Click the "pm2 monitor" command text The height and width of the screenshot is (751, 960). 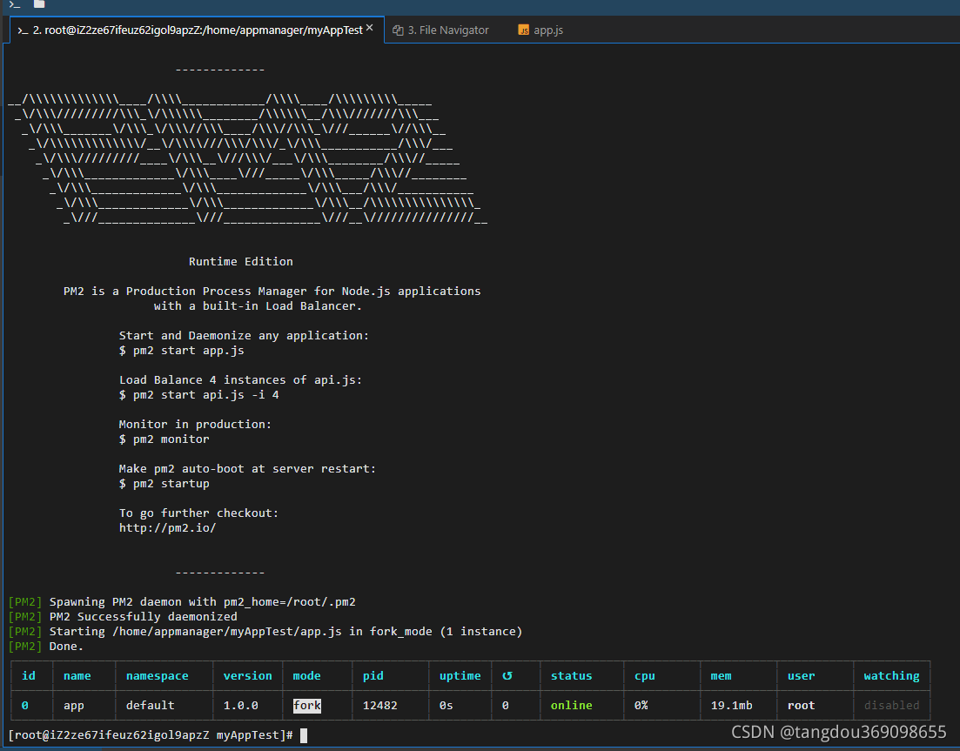(x=171, y=439)
